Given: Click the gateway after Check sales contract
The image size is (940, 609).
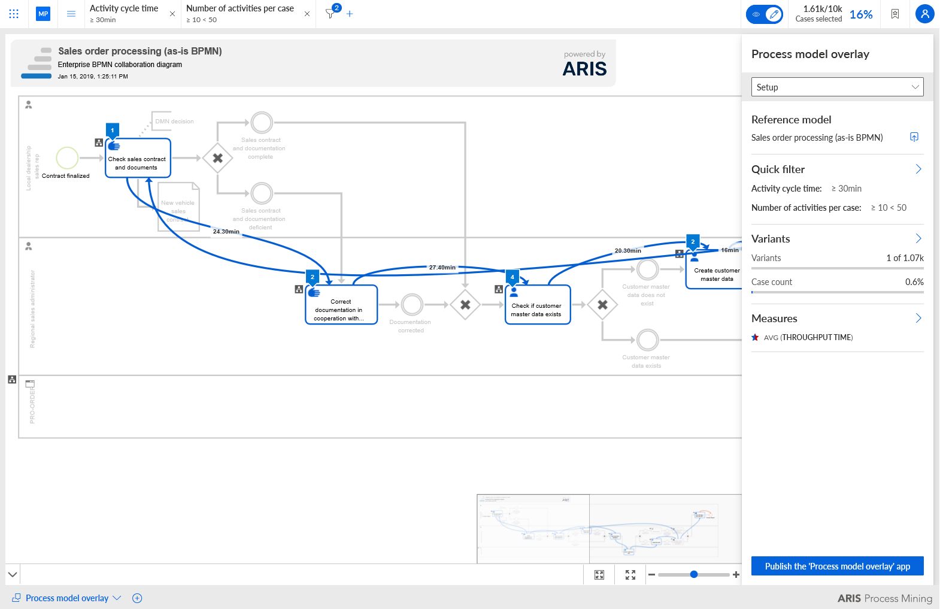Looking at the screenshot, I should [218, 158].
